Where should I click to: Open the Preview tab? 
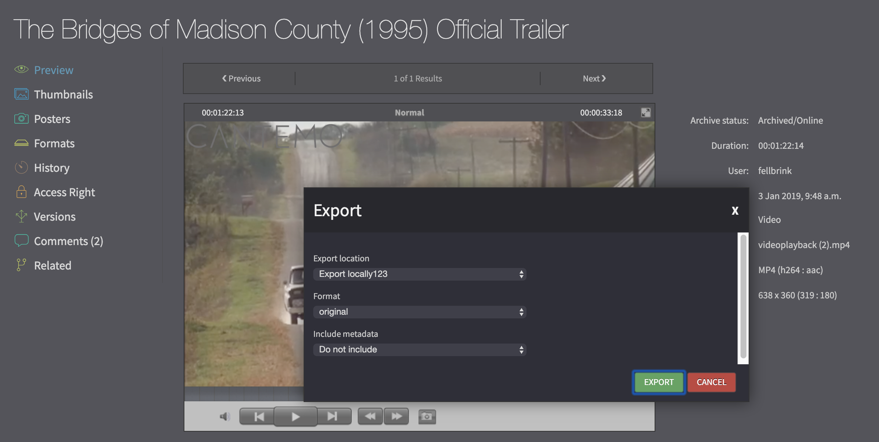[x=54, y=70]
